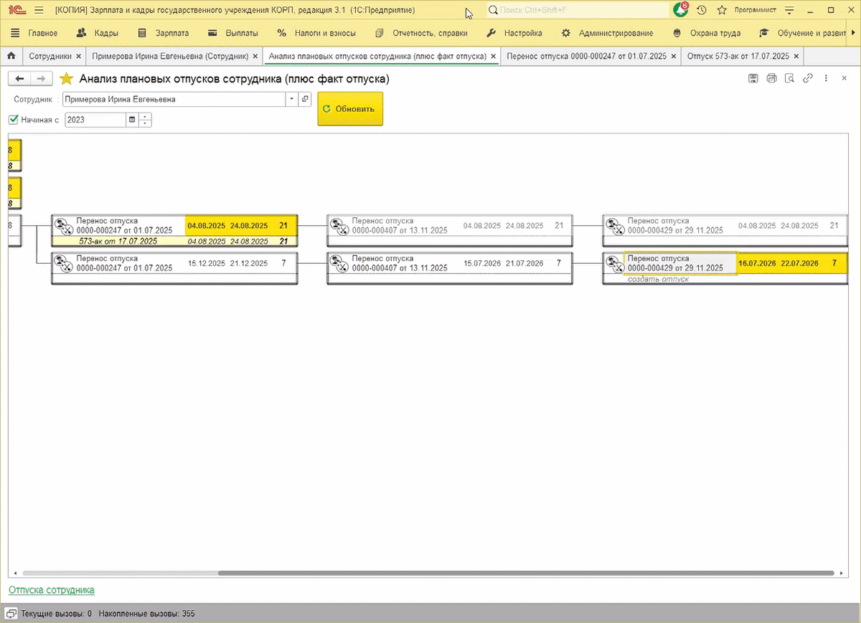Open the three-dot more actions menu
Screen dimensions: 861x623
[827, 79]
